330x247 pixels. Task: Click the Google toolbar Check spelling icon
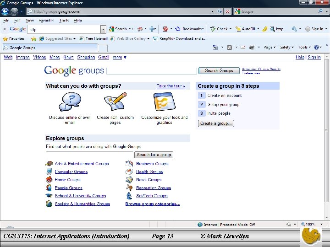213,29
